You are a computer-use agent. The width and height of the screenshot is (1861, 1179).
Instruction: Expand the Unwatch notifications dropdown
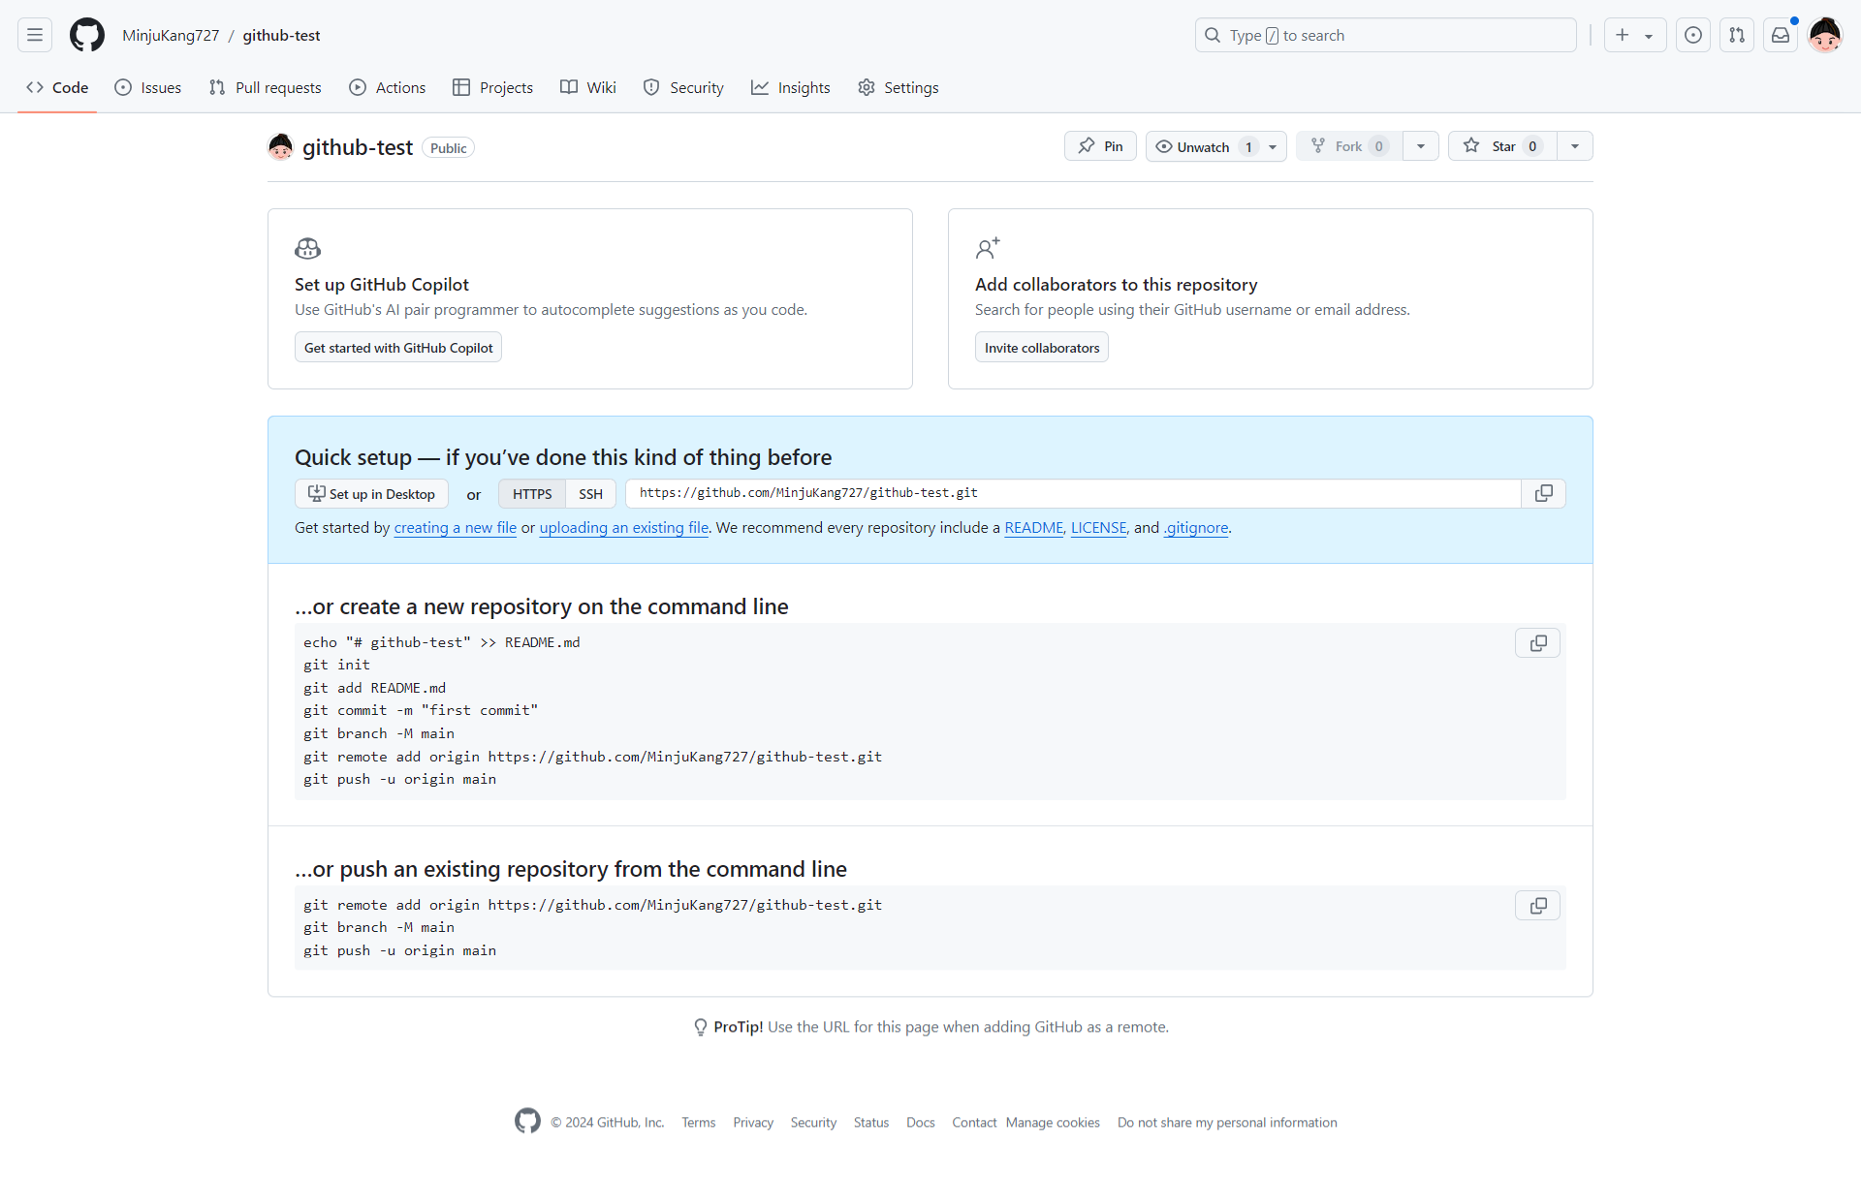pos(1273,147)
